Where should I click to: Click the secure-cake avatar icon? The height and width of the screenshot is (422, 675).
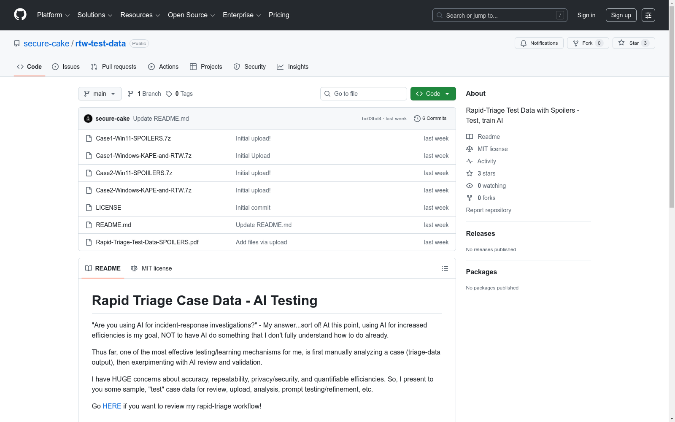[88, 119]
